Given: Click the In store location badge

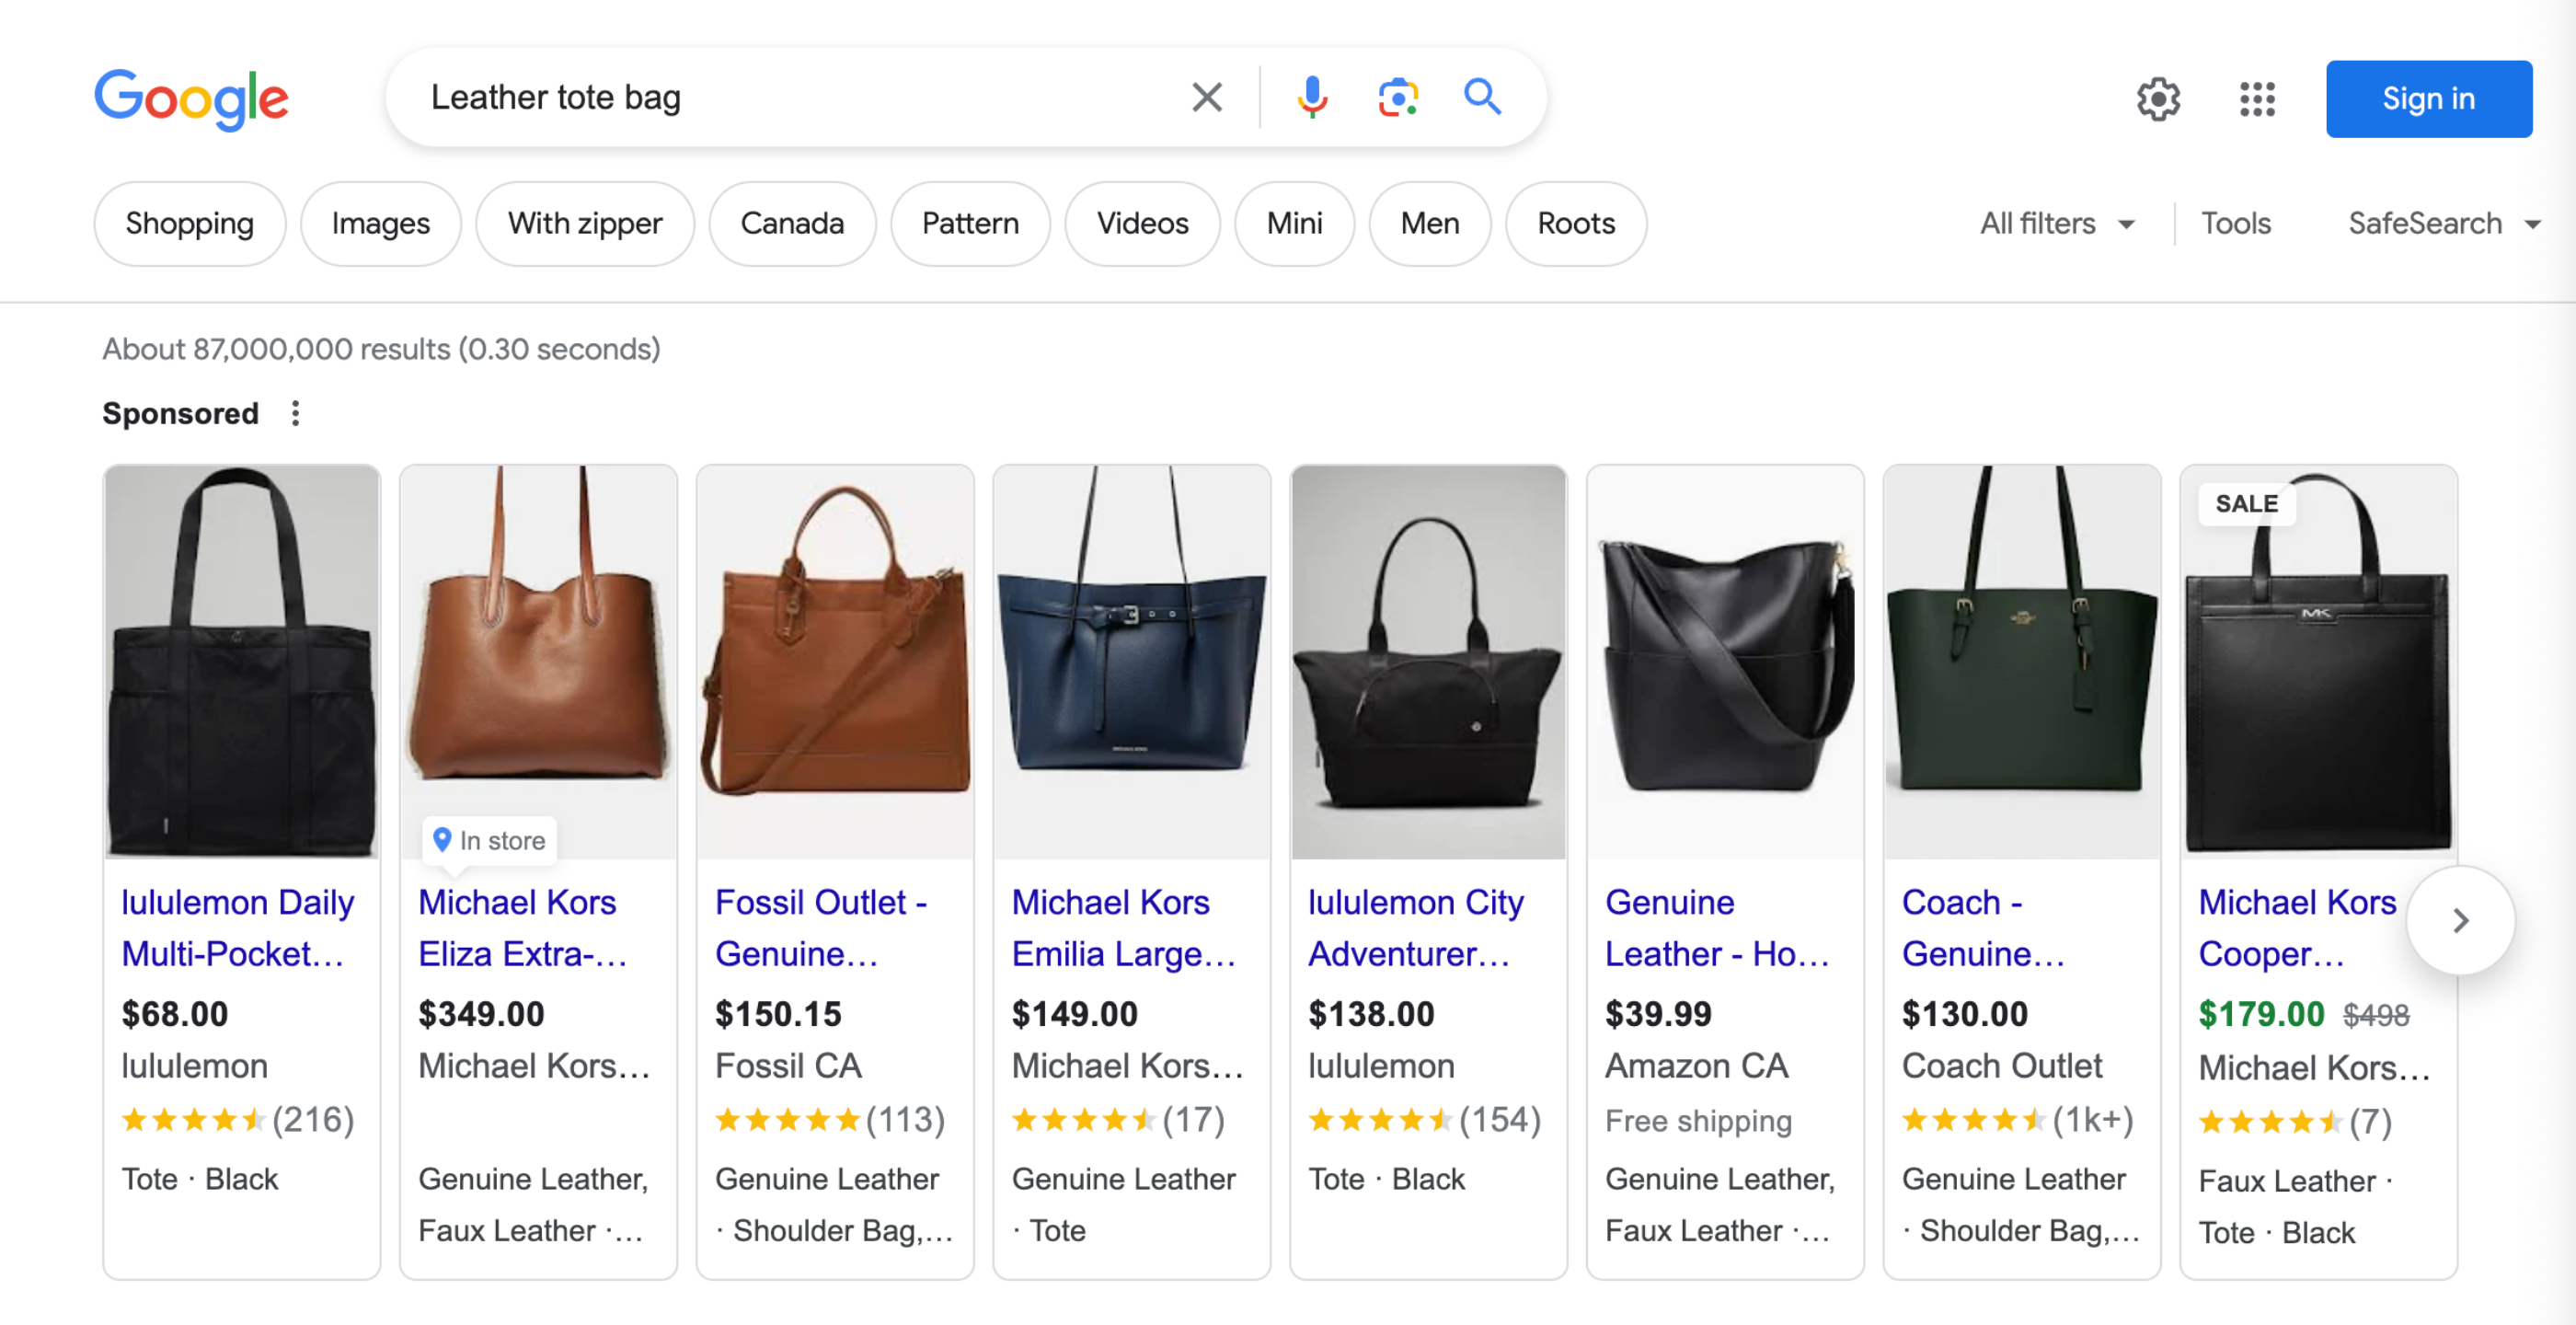Looking at the screenshot, I should tap(490, 840).
